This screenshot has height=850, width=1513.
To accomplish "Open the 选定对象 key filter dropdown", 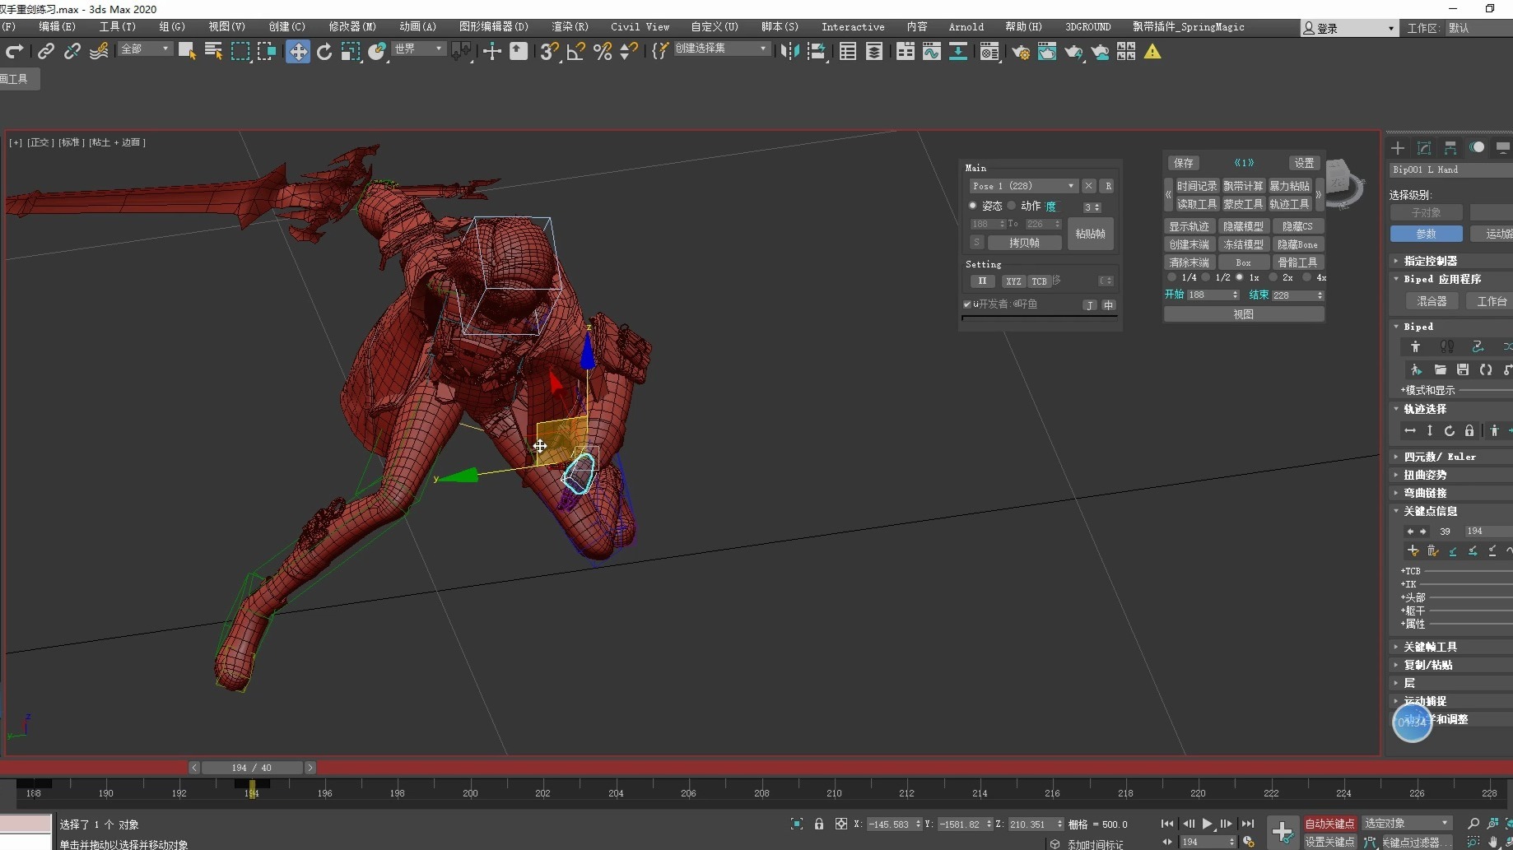I will coord(1407,824).
